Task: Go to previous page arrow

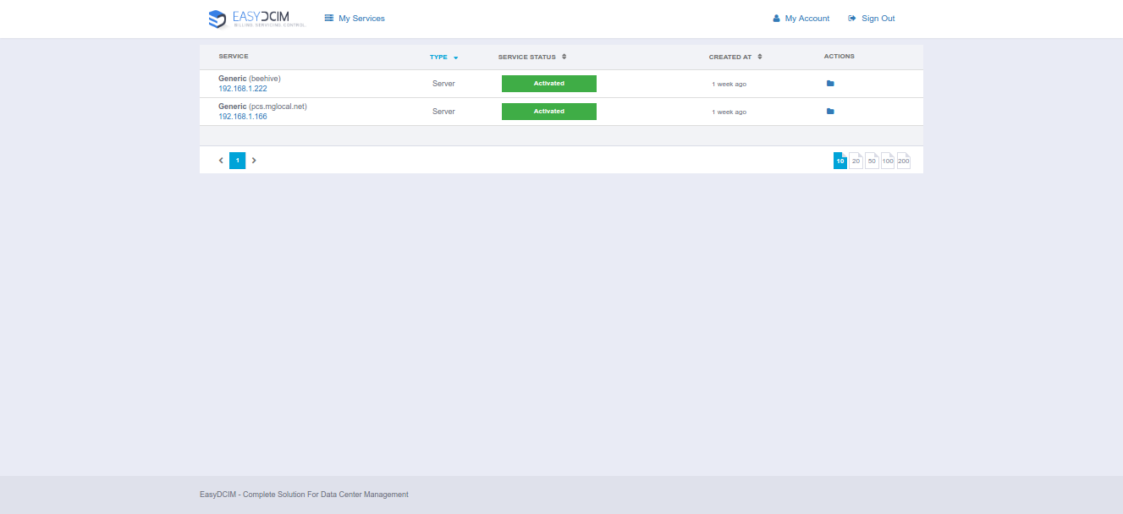Action: coord(221,161)
